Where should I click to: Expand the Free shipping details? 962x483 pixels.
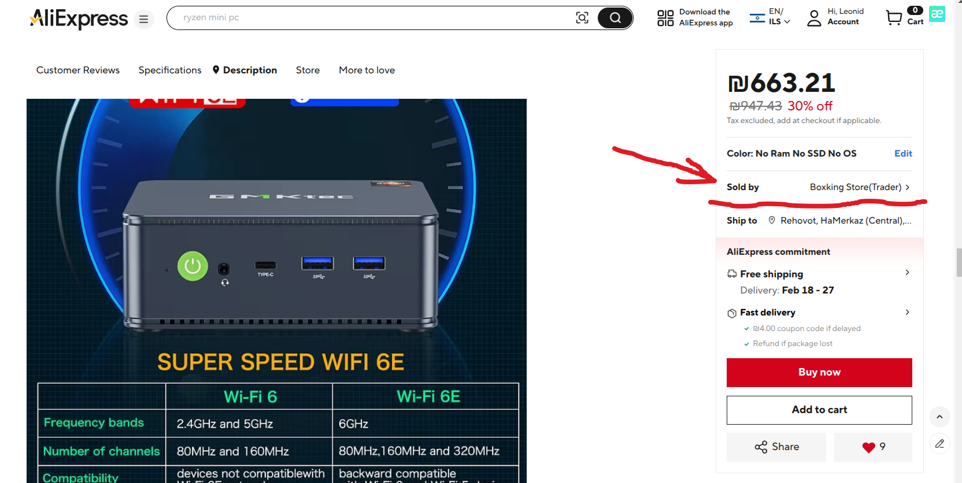(907, 273)
